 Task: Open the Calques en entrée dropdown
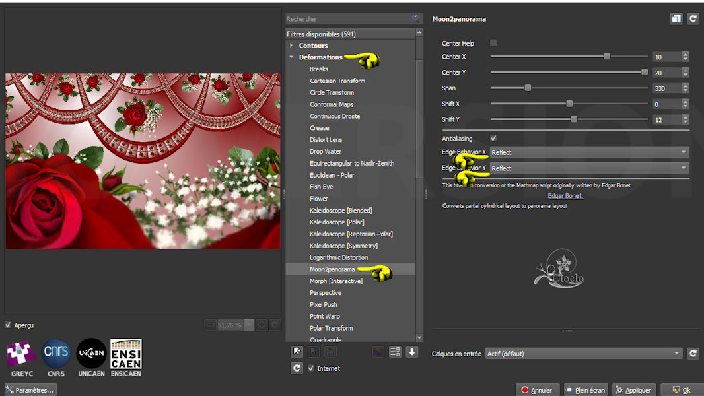(x=583, y=354)
